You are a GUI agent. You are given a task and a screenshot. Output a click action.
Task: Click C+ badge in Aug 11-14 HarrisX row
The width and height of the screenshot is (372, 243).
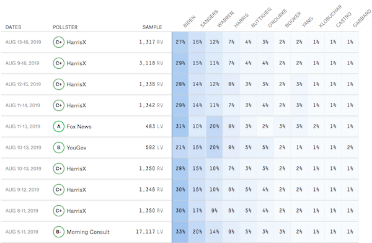coord(59,105)
